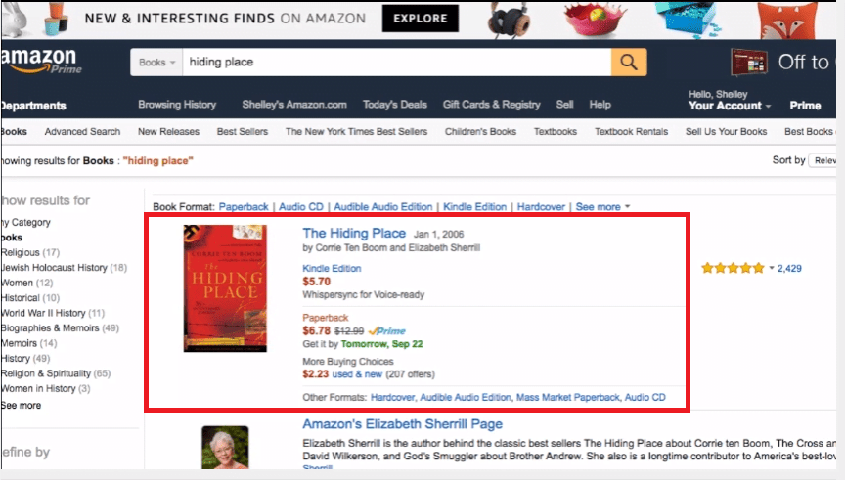Go to Best Sellers tab
The width and height of the screenshot is (845, 480).
click(x=242, y=132)
